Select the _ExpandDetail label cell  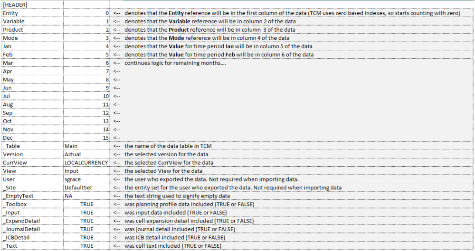(32, 221)
